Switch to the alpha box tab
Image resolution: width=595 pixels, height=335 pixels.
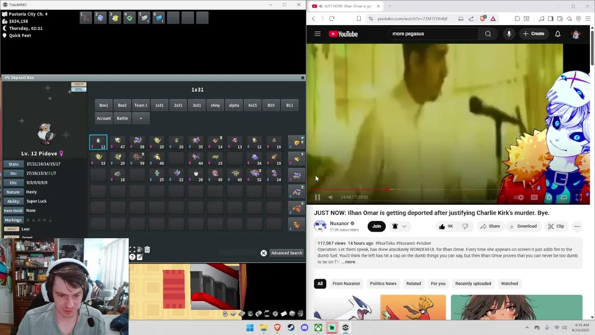tap(234, 105)
